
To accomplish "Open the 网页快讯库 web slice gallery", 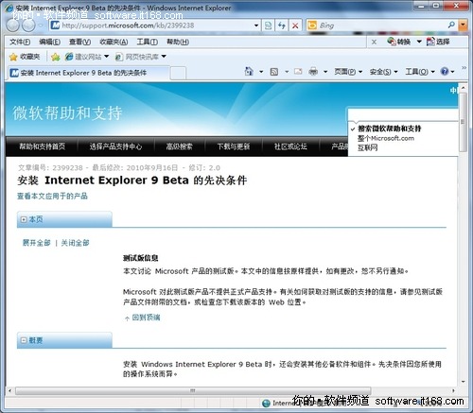I will [x=141, y=57].
